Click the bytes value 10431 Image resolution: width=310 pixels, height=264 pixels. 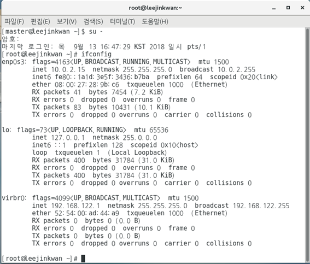tap(121, 107)
